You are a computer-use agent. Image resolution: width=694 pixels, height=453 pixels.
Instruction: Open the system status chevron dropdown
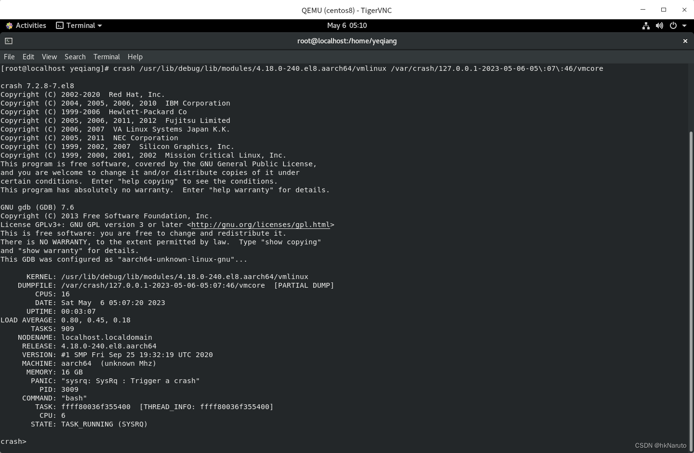tap(684, 26)
